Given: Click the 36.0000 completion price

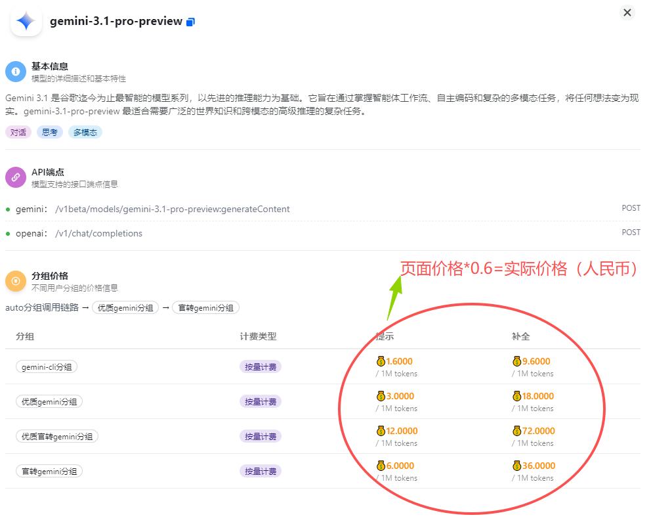Looking at the screenshot, I should tap(539, 466).
